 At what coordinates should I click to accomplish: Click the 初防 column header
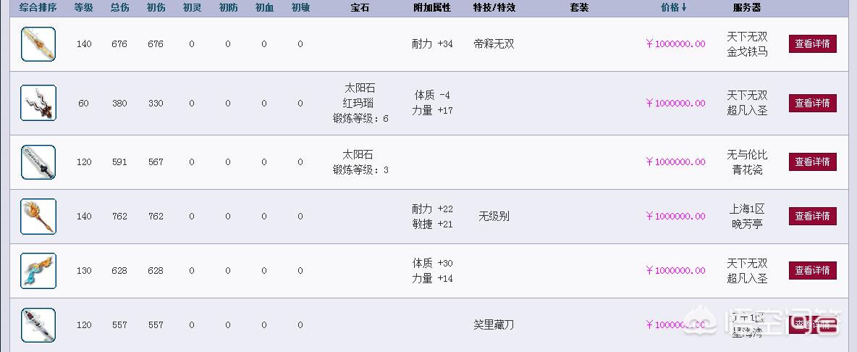228,8
